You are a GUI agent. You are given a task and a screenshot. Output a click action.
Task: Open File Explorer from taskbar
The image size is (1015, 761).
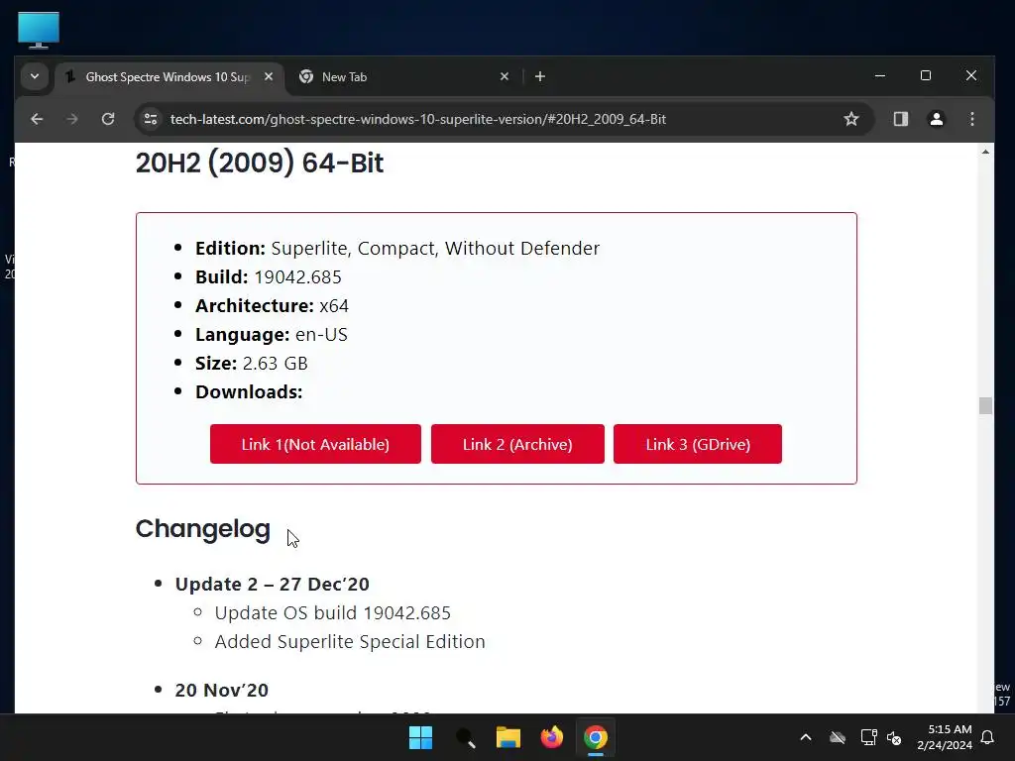tap(508, 737)
